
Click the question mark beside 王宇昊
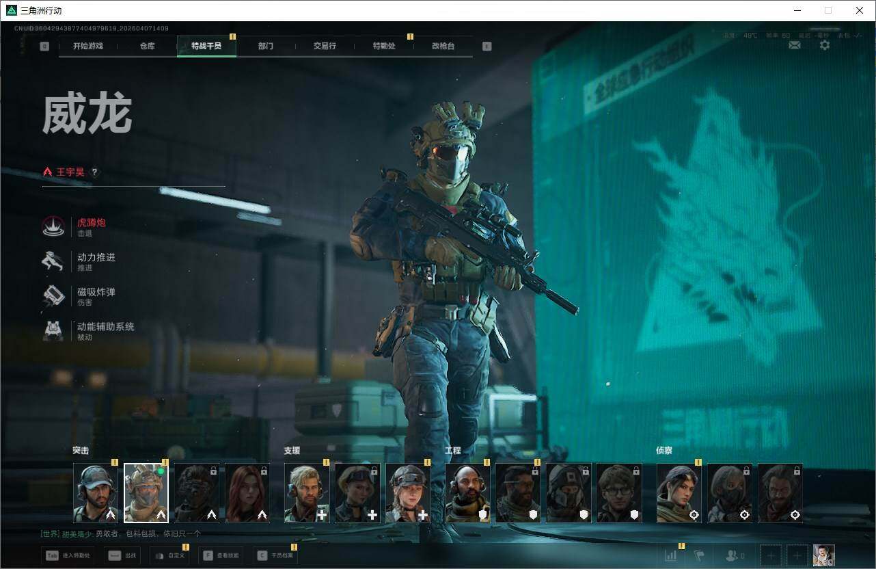coord(94,172)
